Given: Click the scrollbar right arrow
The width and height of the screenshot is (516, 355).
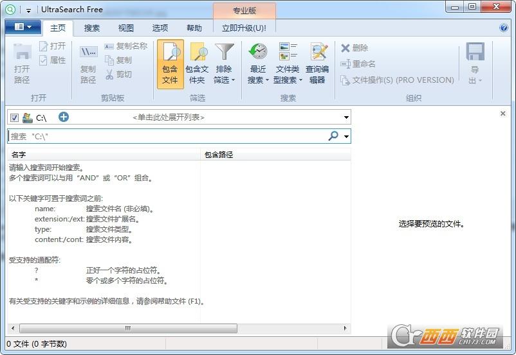Looking at the screenshot, I should (x=345, y=328).
